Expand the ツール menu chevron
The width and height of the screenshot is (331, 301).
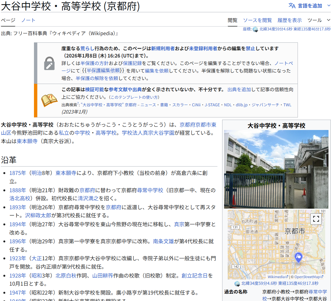[x=328, y=20]
